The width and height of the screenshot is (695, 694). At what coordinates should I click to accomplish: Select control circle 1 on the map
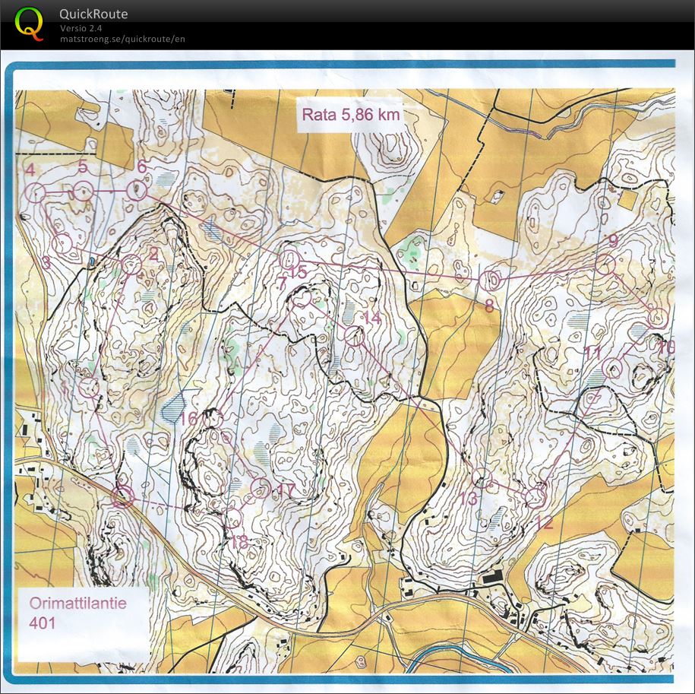(x=89, y=388)
